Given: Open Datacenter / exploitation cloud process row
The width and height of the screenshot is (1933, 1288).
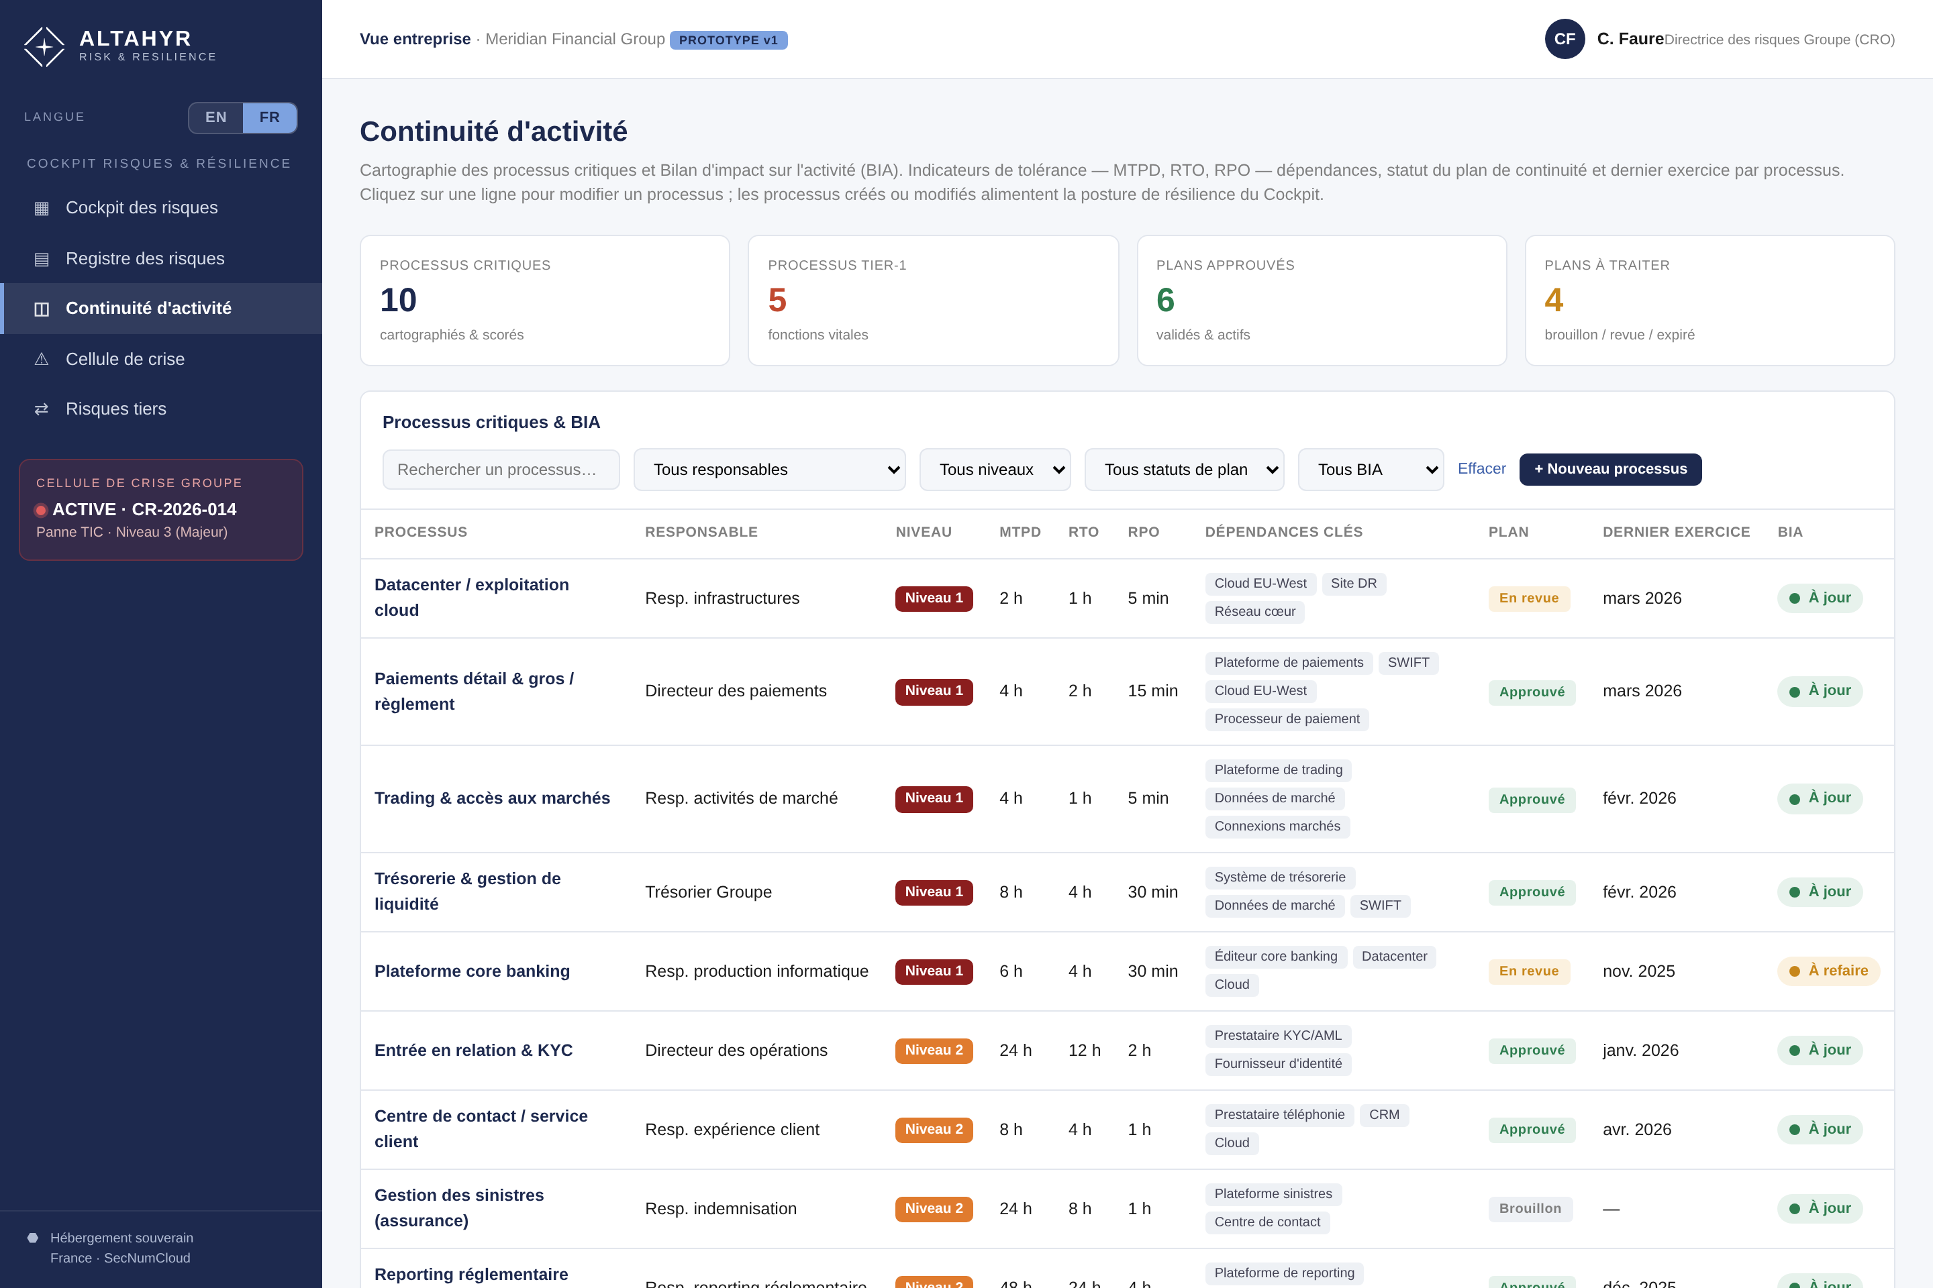Looking at the screenshot, I should click(x=1127, y=599).
